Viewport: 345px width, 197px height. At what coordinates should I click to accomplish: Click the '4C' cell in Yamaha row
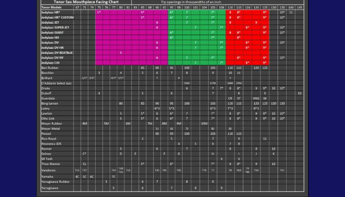[x=77, y=176]
